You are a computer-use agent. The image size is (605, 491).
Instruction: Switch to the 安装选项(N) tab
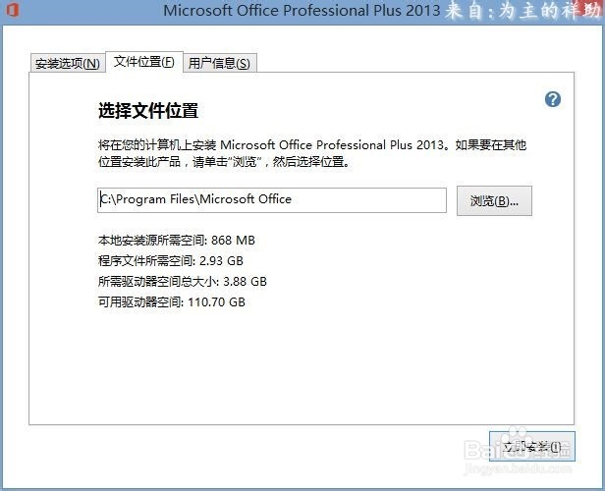coord(68,63)
